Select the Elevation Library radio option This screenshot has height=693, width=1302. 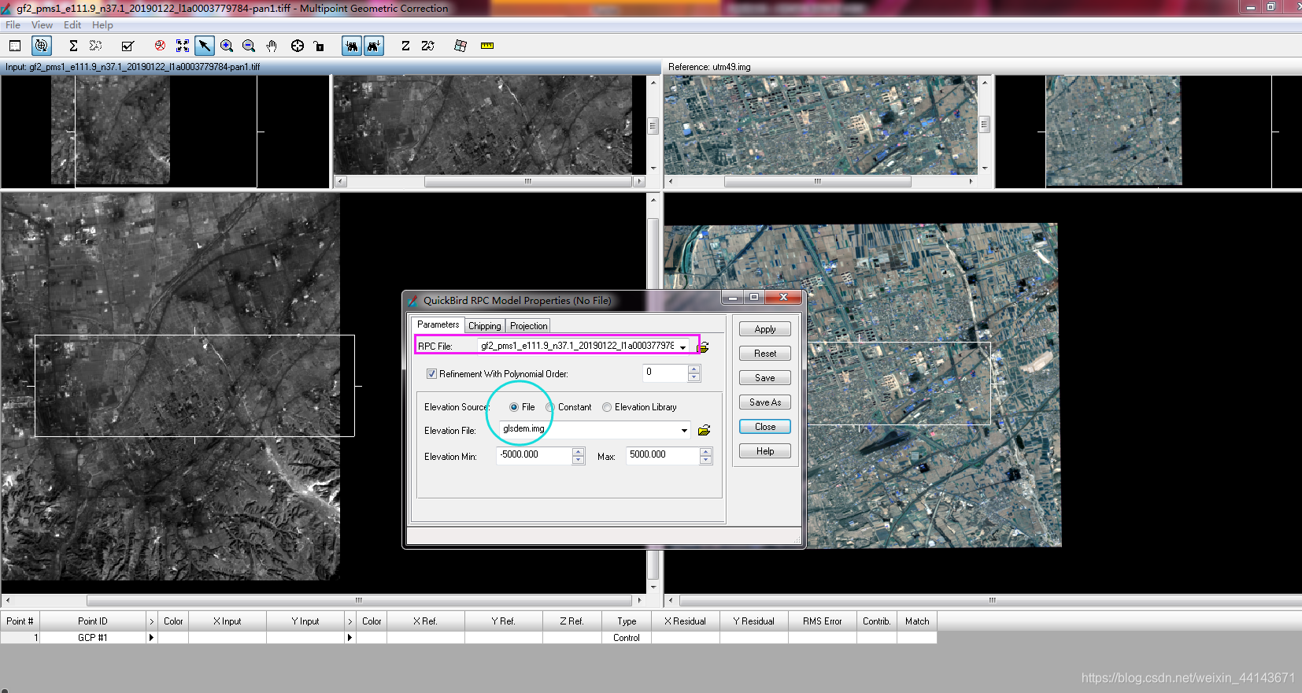[607, 407]
